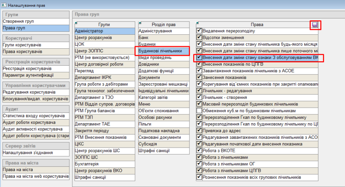
Task: Uncheck the Видалення перерозподілу checkbox
Action: click(199, 31)
